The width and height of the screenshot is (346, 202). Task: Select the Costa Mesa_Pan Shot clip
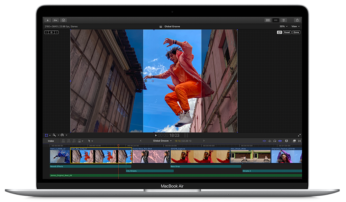pyautogui.click(x=151, y=155)
